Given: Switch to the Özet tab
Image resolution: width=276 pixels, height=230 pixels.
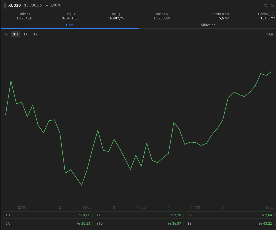Looking at the screenshot, I should point(70,25).
